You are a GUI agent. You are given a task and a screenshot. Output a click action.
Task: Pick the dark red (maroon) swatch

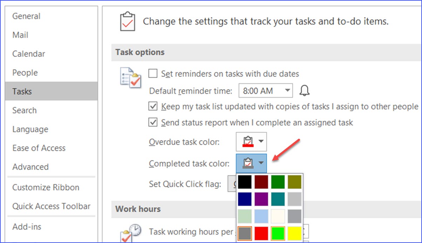click(x=261, y=182)
